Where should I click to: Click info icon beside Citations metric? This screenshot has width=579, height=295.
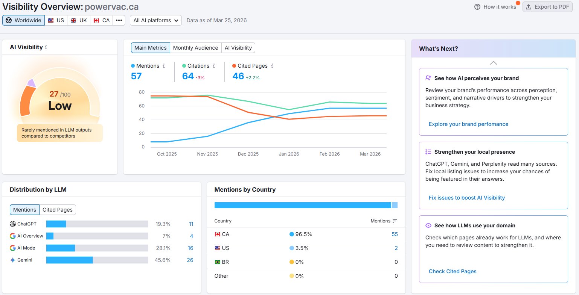(214, 66)
